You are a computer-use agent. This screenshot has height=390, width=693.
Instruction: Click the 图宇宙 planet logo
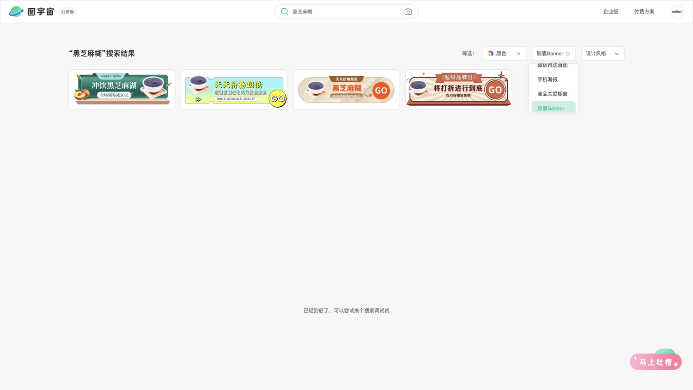tap(16, 12)
